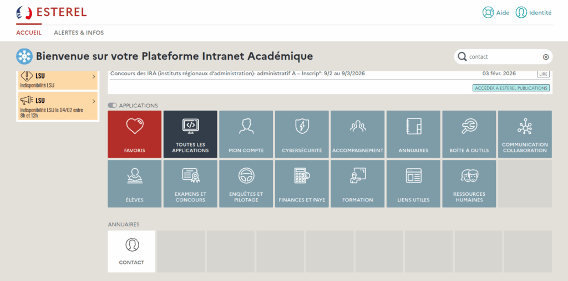Toggle the Applications section switch
Viewport: 568px width, 281px height.
click(x=113, y=105)
